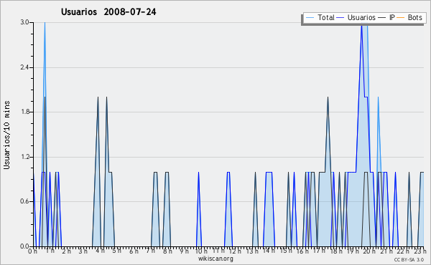431x265 pixels.
Task: Click the Bots legend entry
Action: click(x=409, y=17)
